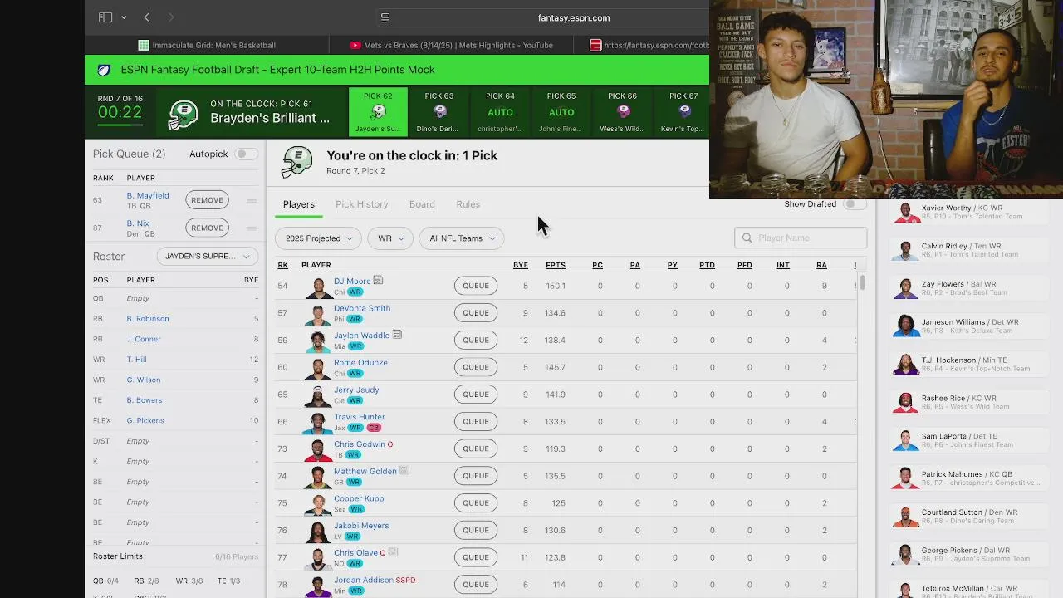Click Sam LaPorta pick history headshot
Image resolution: width=1063 pixels, height=598 pixels.
(x=905, y=440)
